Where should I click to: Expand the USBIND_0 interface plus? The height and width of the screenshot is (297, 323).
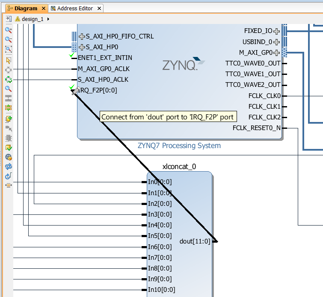[x=276, y=42]
